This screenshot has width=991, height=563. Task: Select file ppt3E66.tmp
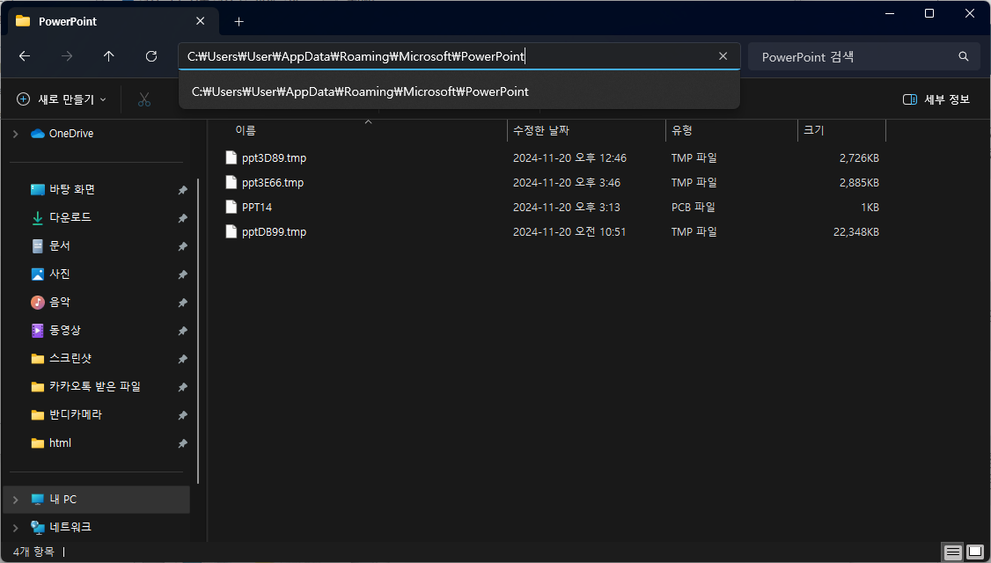click(273, 183)
